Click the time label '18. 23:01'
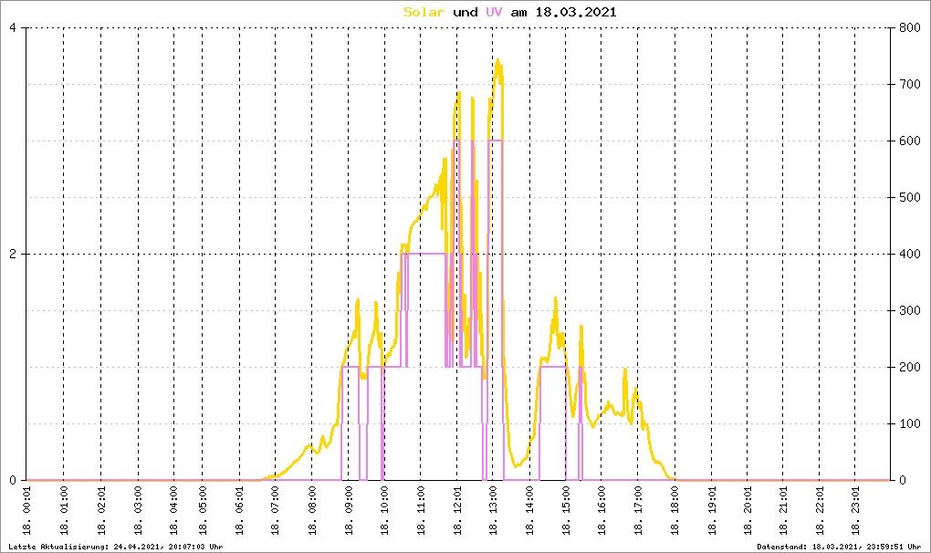 pos(855,511)
